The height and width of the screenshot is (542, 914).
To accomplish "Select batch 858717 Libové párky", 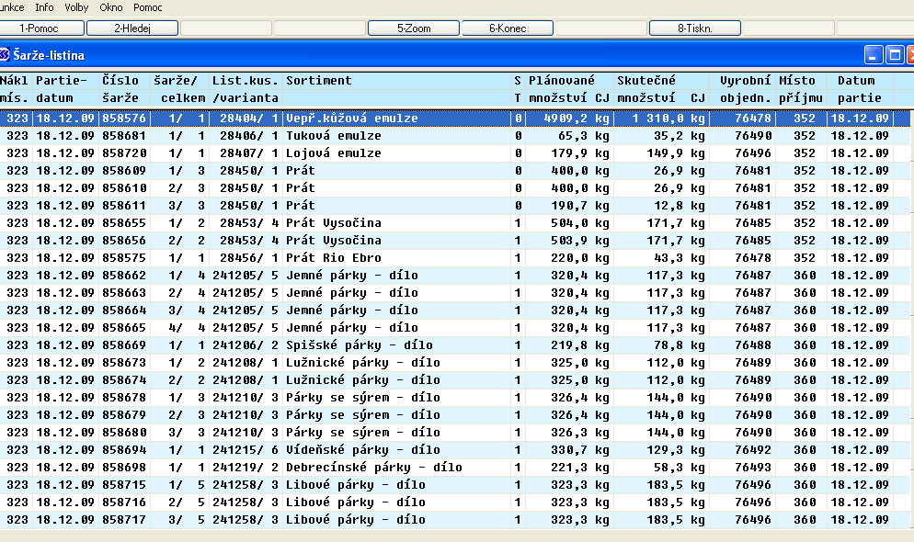I will coord(454,520).
